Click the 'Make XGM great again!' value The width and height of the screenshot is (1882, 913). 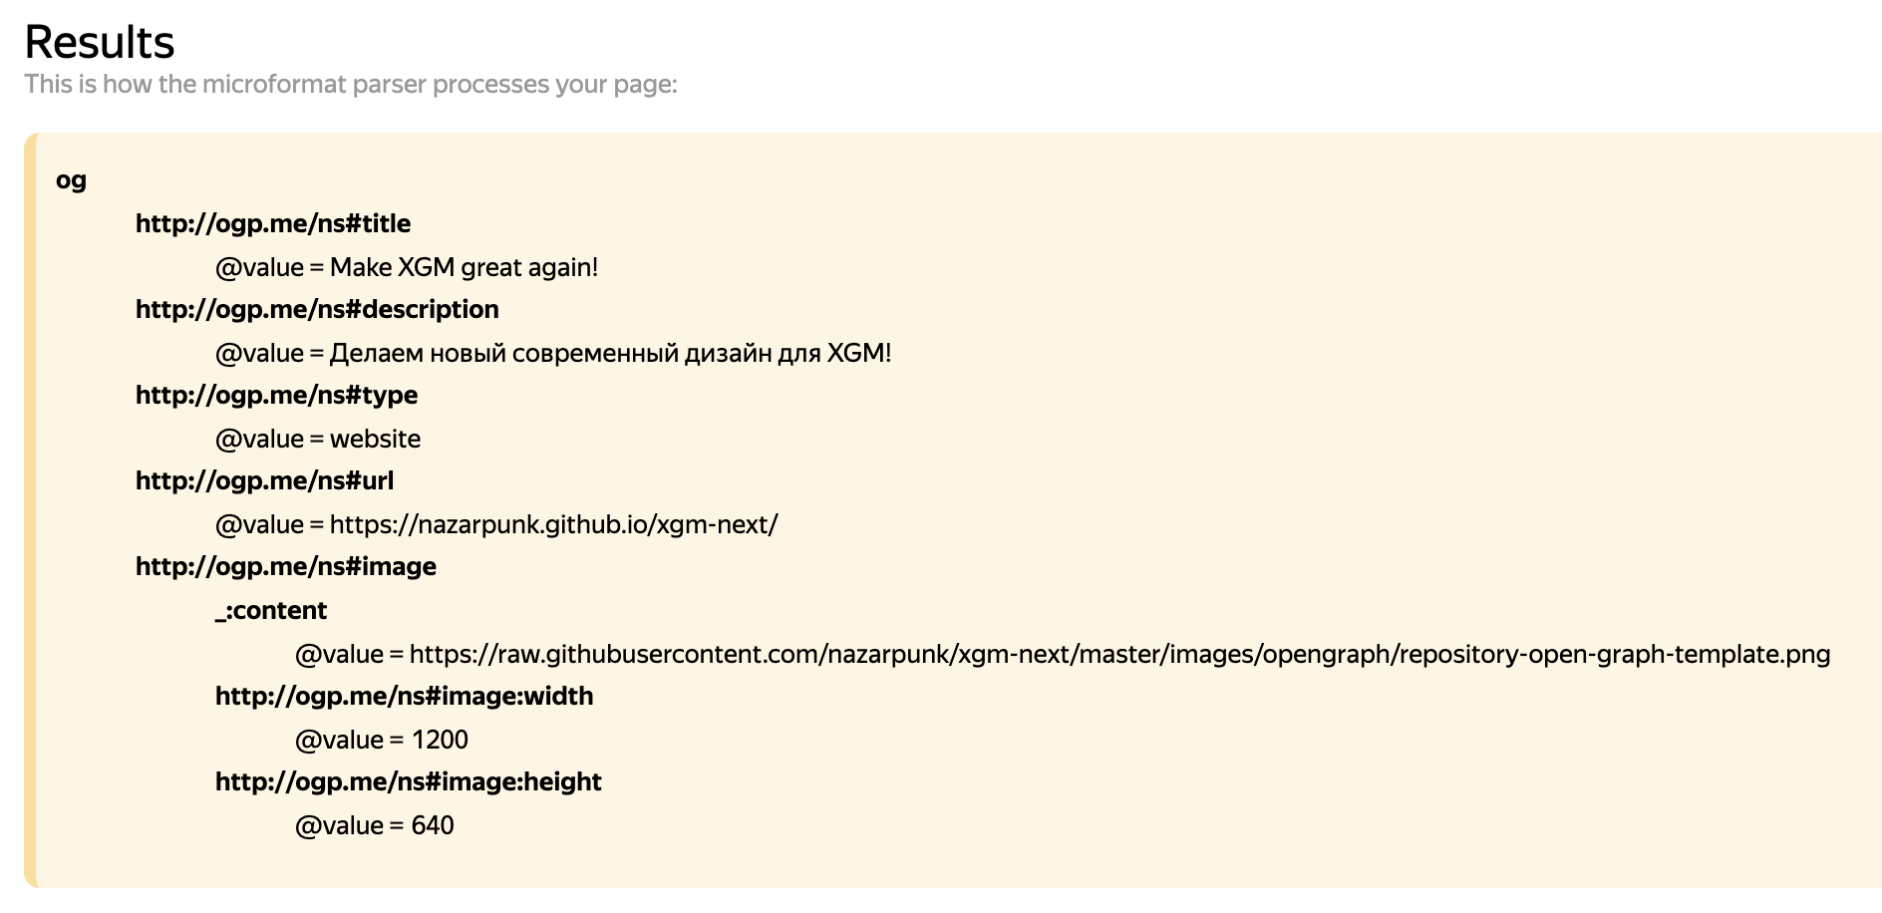(464, 267)
